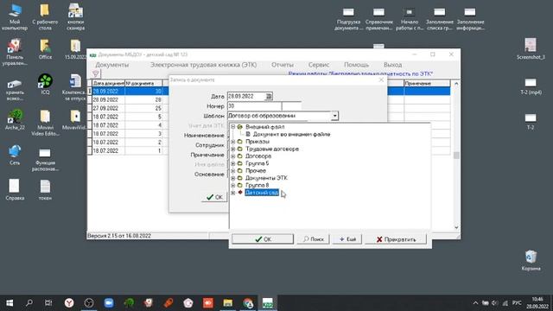Viewport: 553px width, 311px height.
Task: Open the Начало работы desktop video file
Action: point(409,19)
